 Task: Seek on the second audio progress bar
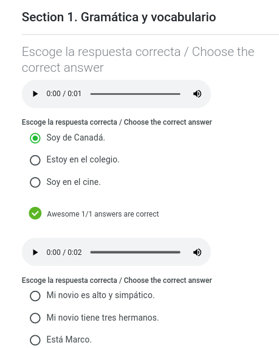(x=136, y=252)
